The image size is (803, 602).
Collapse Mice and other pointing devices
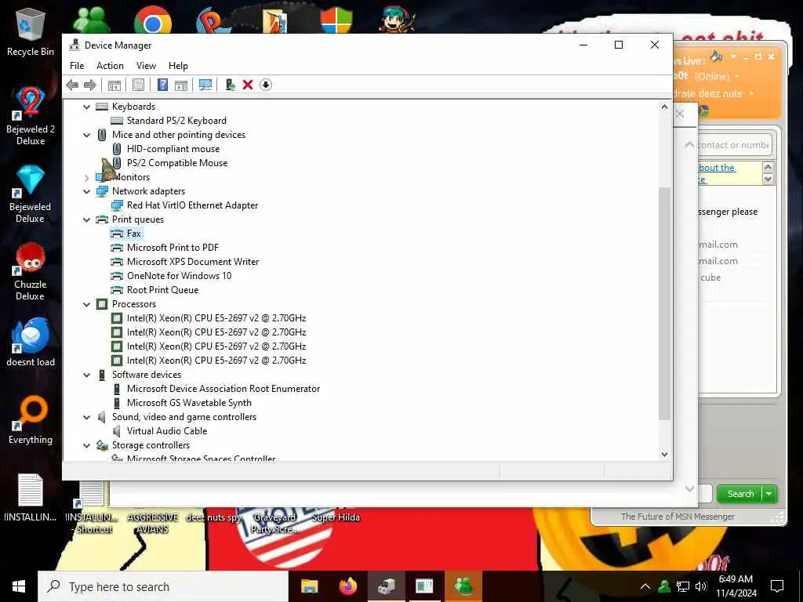point(86,135)
